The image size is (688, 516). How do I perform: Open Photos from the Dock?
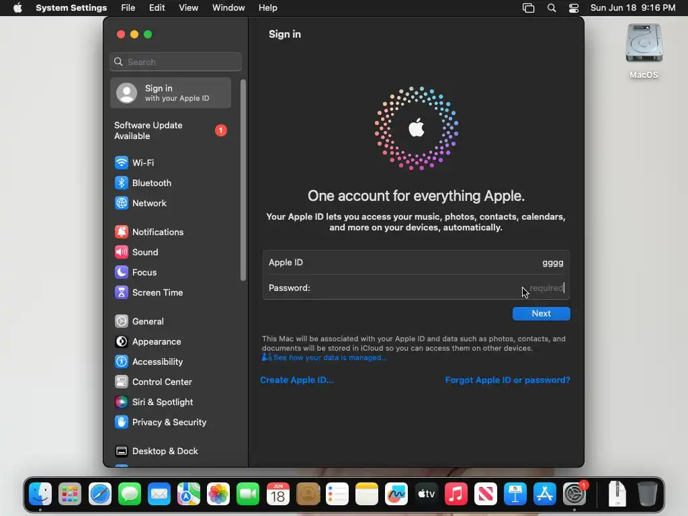218,494
